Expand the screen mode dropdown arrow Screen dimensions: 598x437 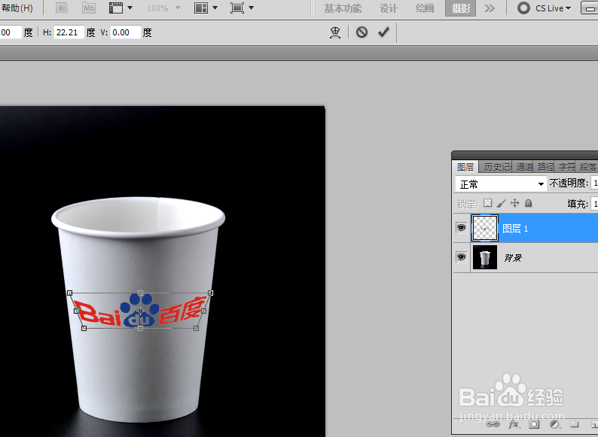251,8
